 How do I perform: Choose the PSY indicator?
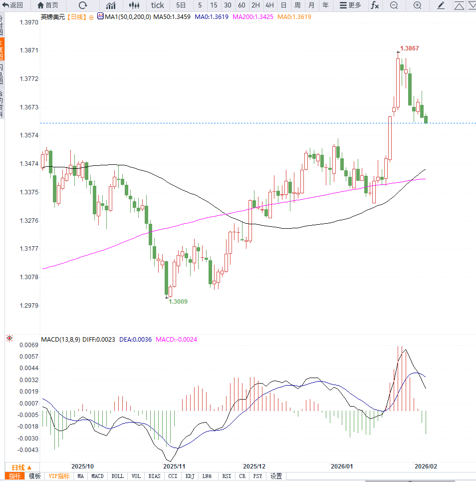coord(257,476)
